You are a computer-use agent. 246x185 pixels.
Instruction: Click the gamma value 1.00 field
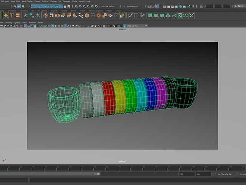119,26
